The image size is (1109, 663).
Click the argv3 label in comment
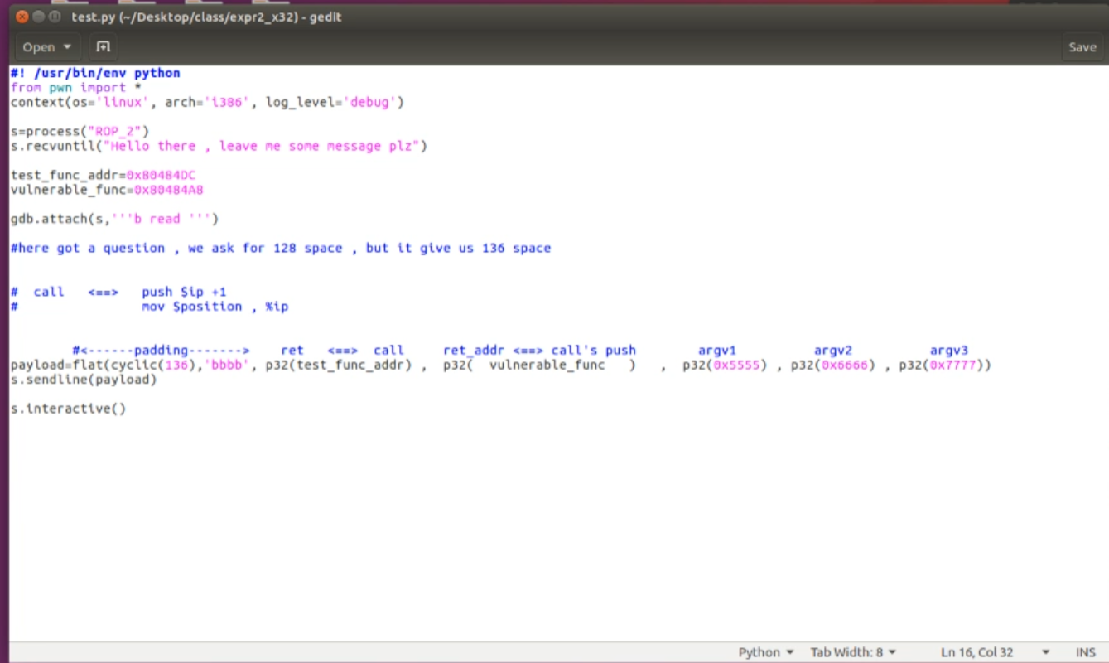tap(949, 351)
